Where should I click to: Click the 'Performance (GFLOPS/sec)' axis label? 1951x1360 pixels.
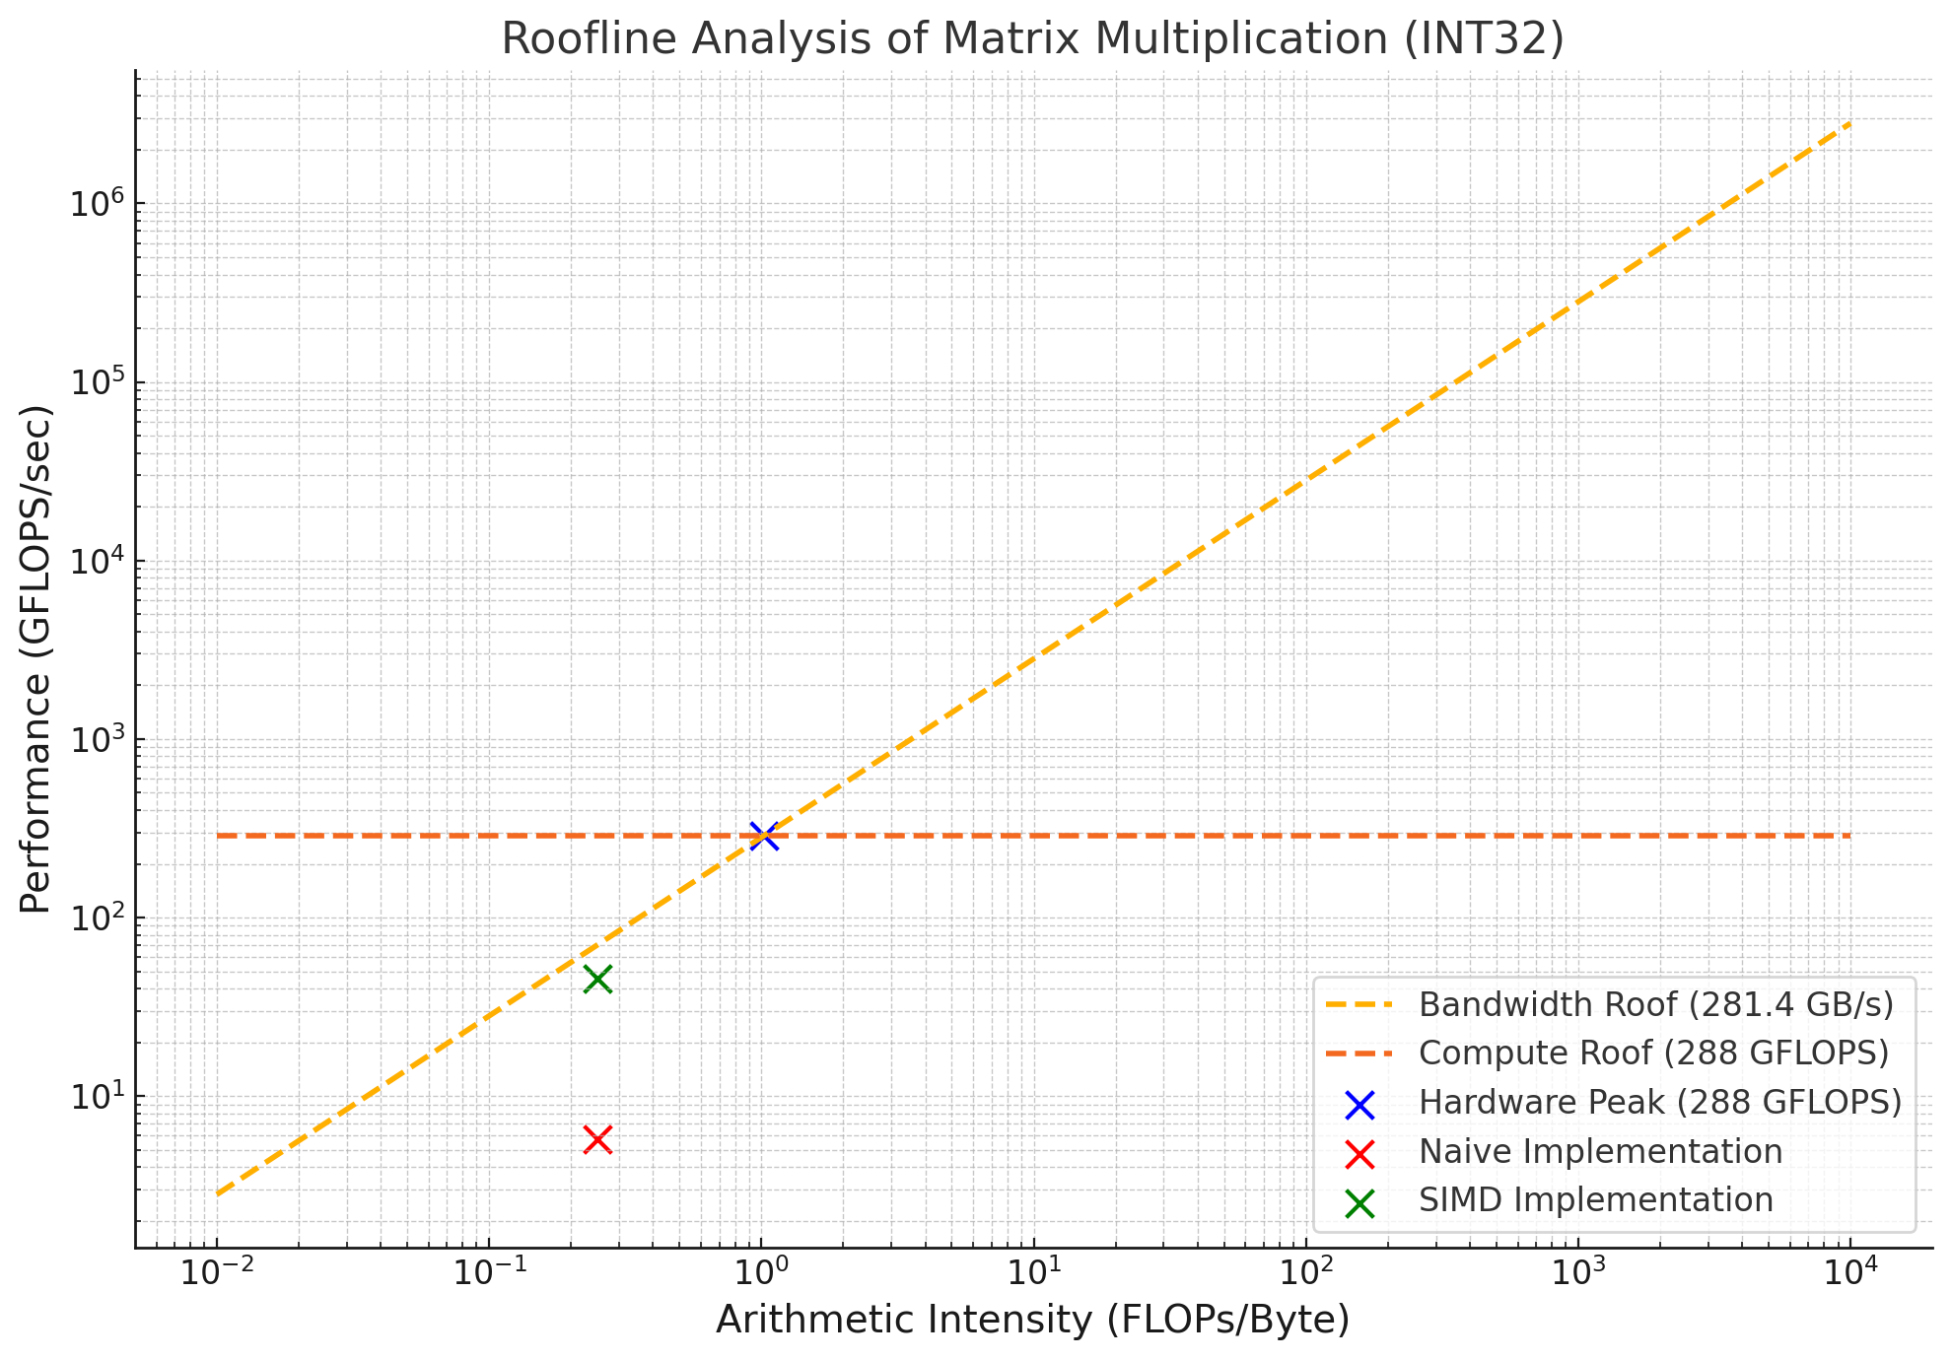coord(35,659)
